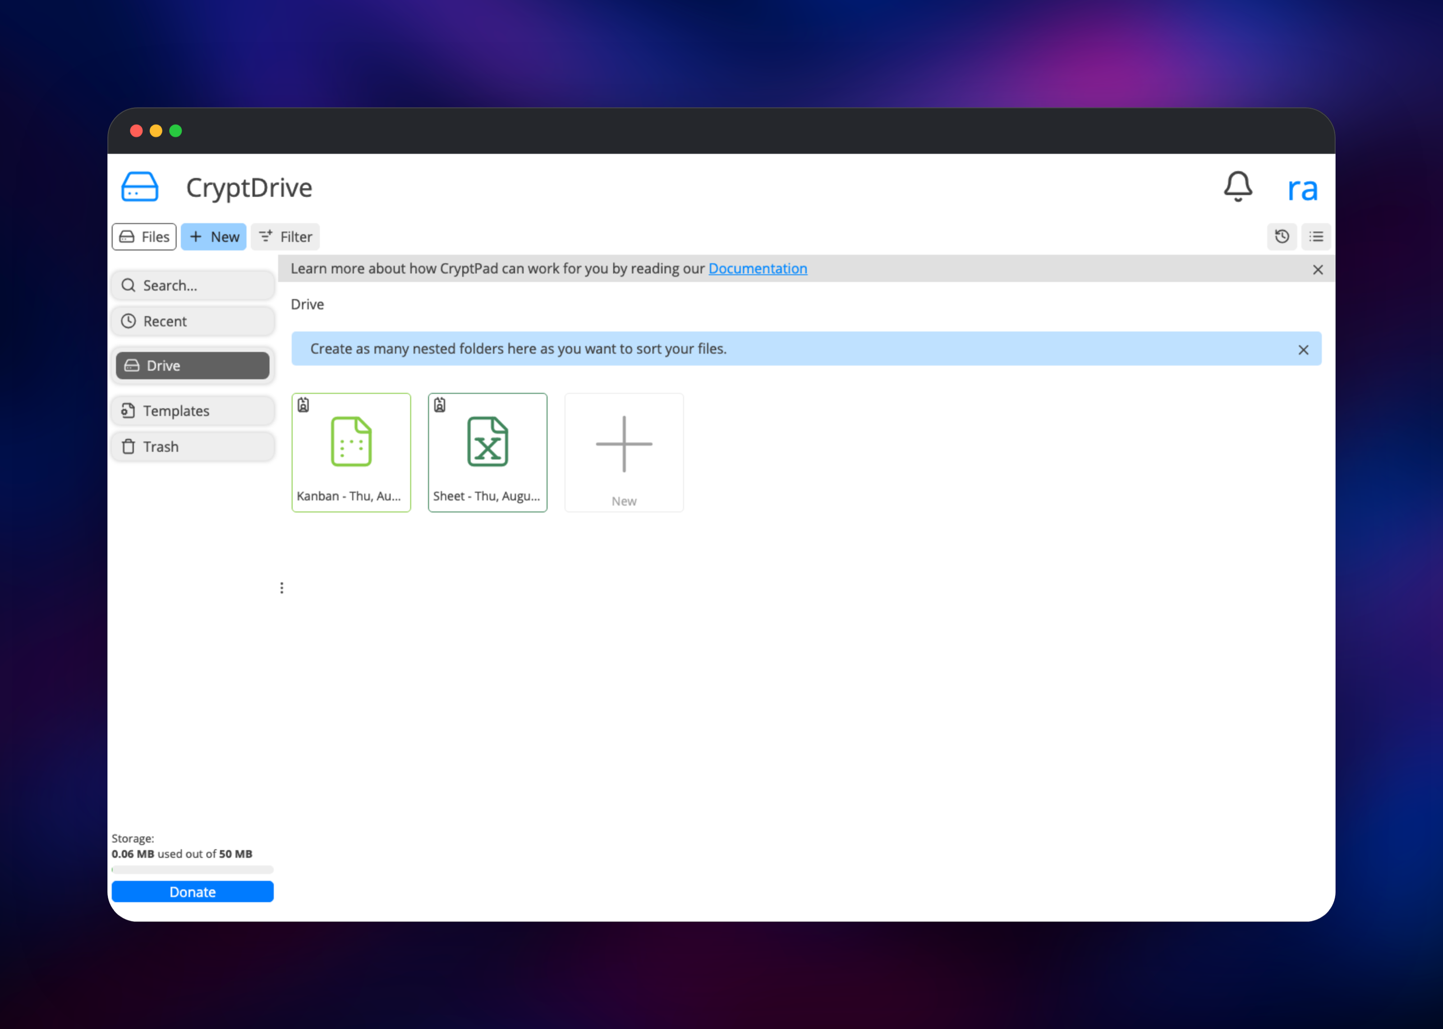
Task: Open the Recent section
Action: [193, 321]
